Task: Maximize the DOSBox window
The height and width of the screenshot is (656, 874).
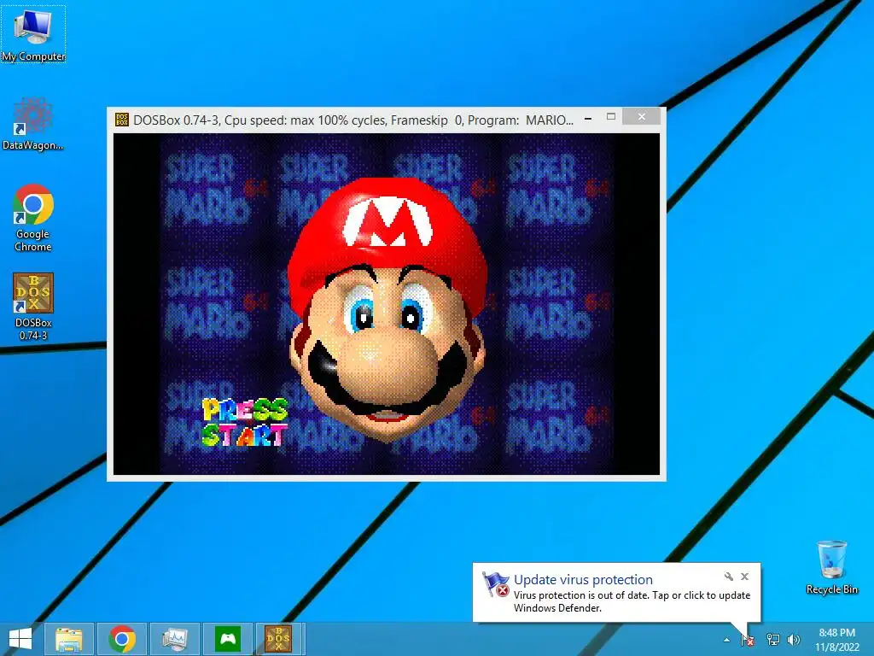Action: coord(611,116)
